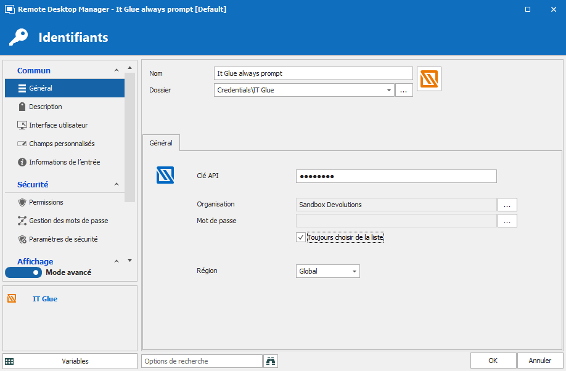Toggle the Mode avancé switch

coord(23,272)
